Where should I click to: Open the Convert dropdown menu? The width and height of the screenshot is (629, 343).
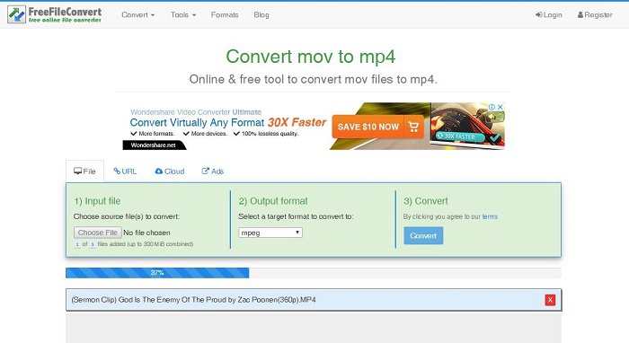pos(137,15)
